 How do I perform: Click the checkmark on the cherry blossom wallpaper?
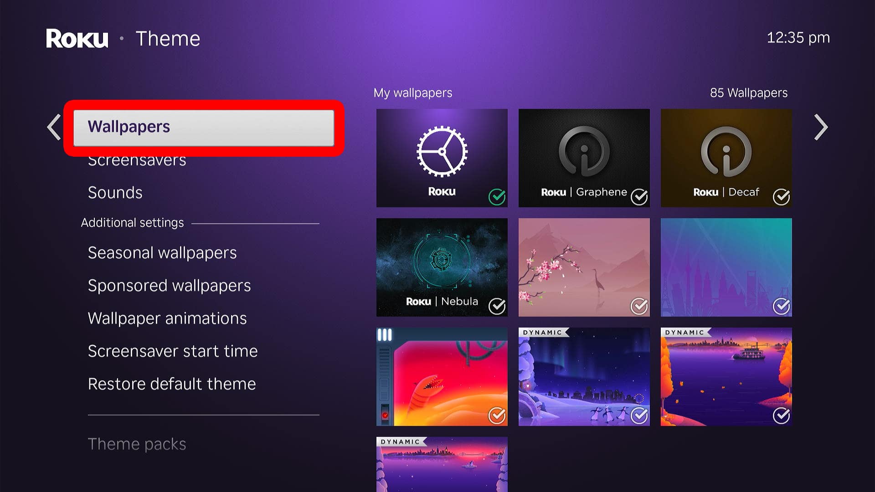[x=639, y=307]
